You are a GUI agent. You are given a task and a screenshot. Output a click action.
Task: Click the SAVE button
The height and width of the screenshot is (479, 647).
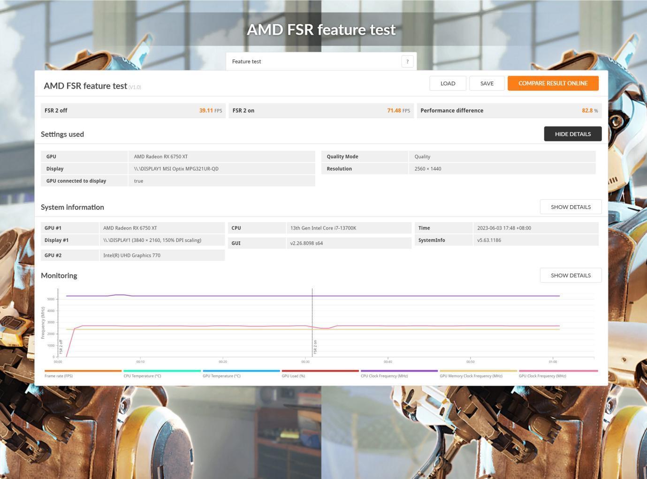(487, 83)
